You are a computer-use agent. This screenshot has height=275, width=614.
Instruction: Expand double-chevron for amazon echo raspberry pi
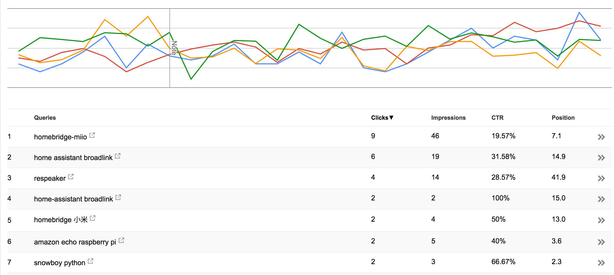601,242
